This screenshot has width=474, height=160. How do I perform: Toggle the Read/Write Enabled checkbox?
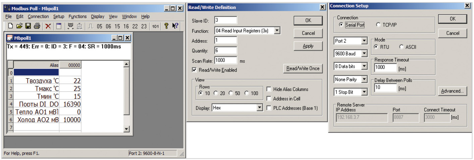click(194, 70)
